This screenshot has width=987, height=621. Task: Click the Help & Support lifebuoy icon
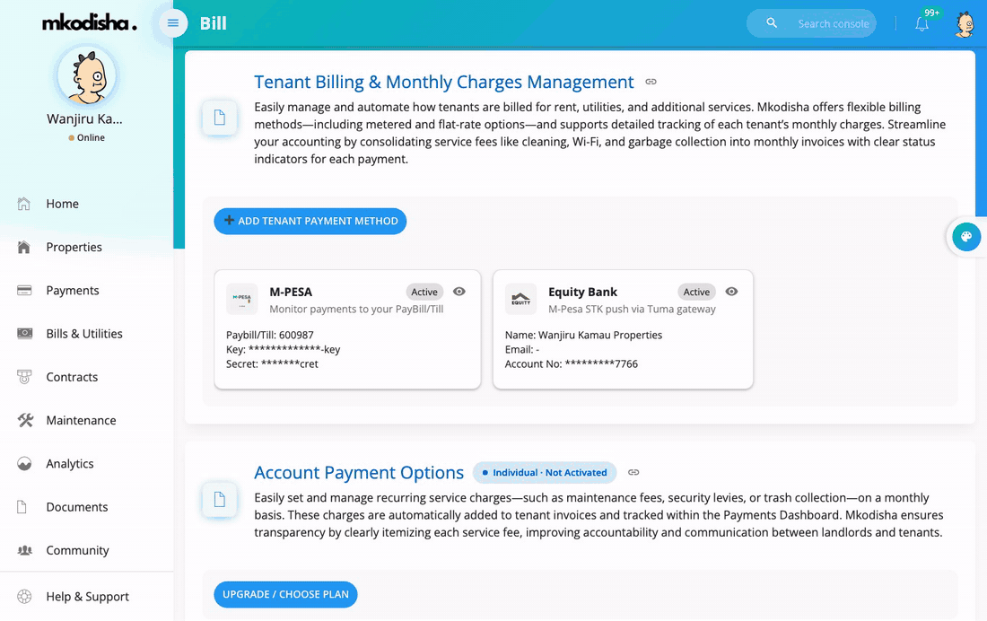[x=24, y=597]
